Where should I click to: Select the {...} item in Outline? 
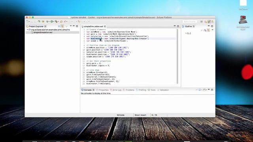188,33
